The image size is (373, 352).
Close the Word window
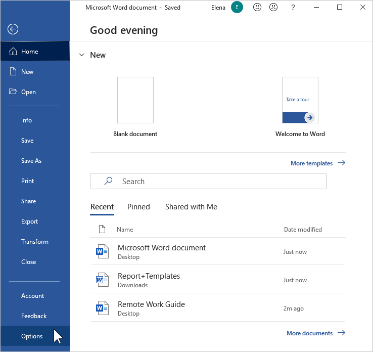point(363,8)
